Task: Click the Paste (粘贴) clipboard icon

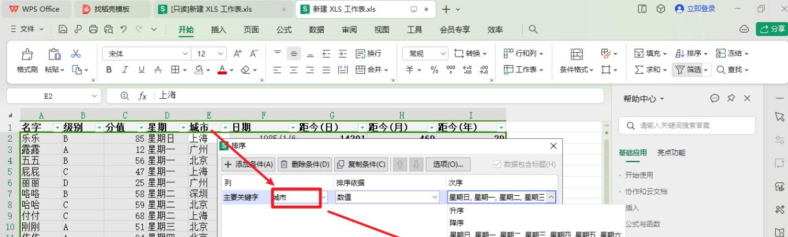Action: coord(55,54)
